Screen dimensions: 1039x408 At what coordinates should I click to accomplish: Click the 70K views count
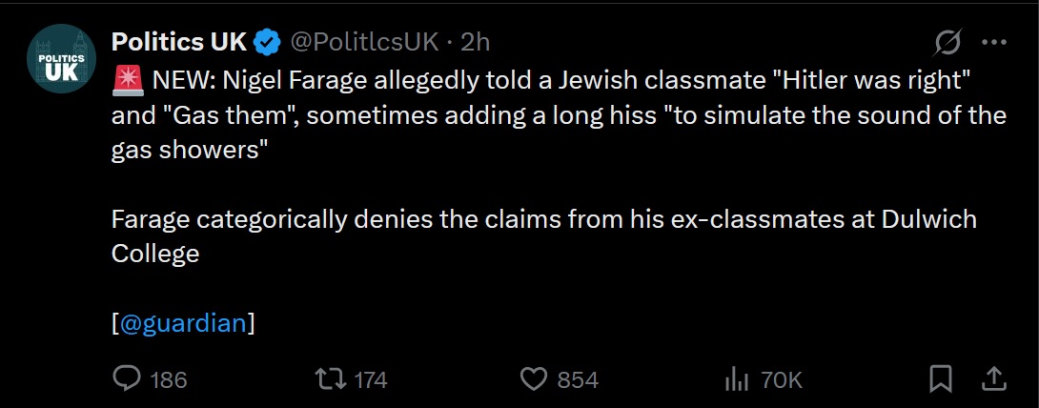pyautogui.click(x=782, y=380)
